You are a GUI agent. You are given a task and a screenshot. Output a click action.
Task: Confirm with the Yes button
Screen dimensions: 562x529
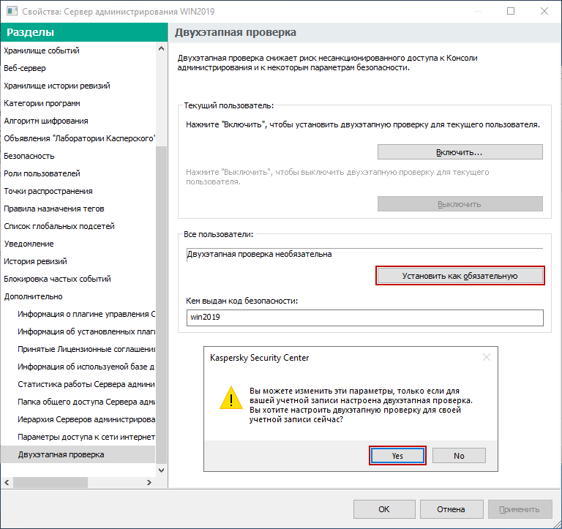point(397,456)
